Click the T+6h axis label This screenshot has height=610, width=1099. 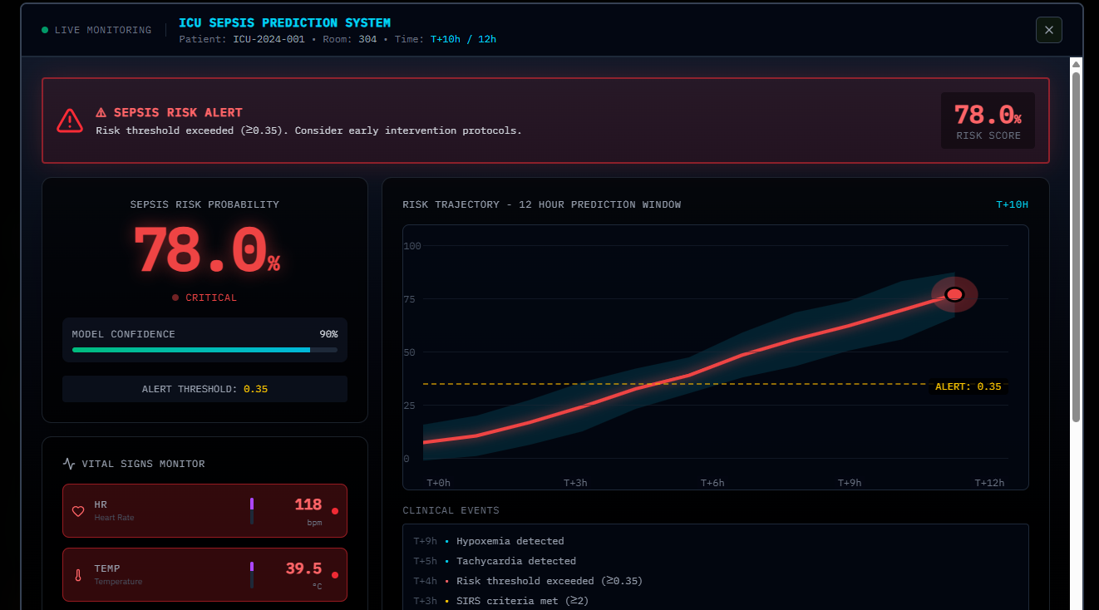pyautogui.click(x=712, y=483)
